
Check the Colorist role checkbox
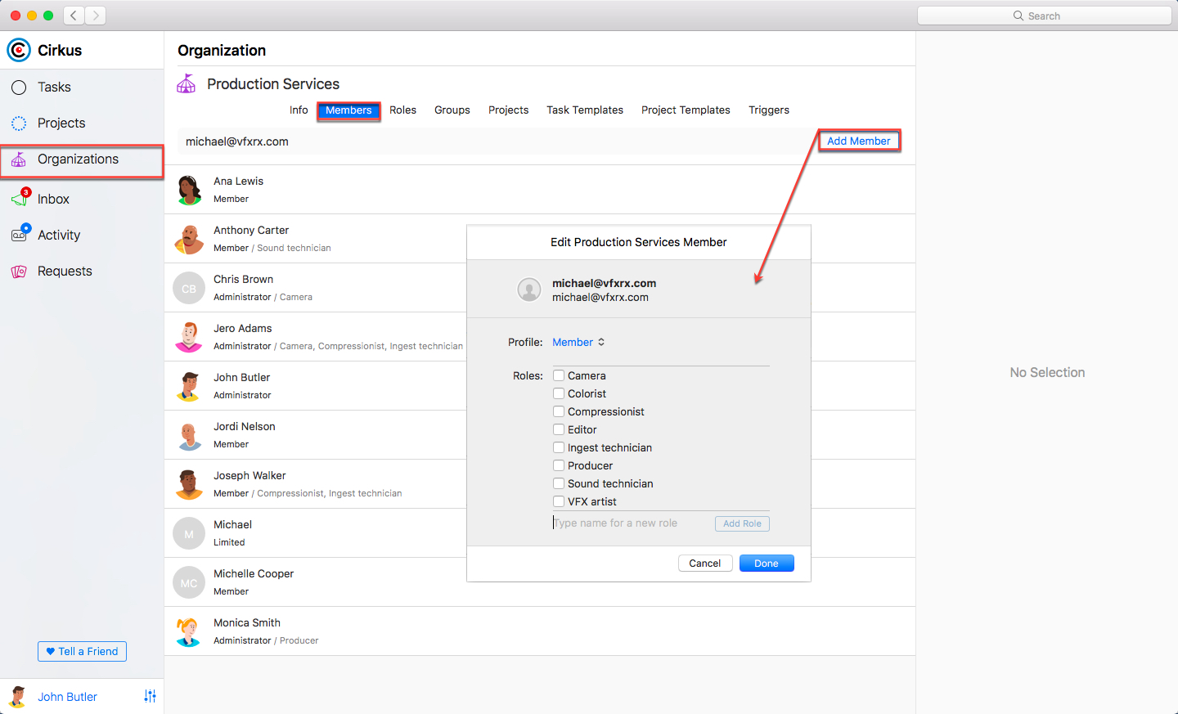pyautogui.click(x=559, y=393)
